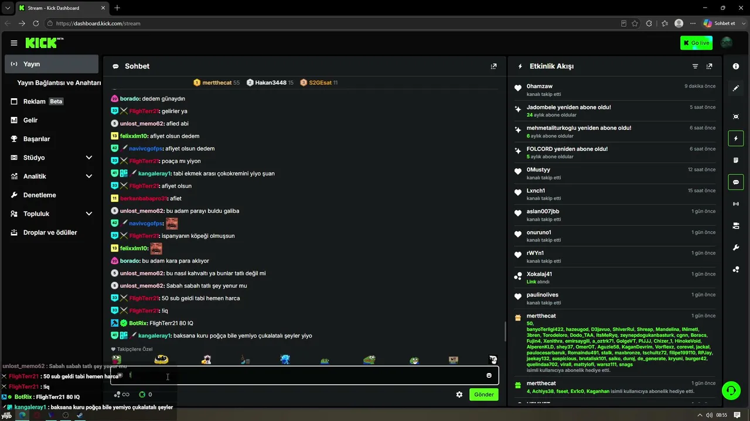
Task: Pop out the Etkinlik Akışı panel
Action: pos(709,67)
